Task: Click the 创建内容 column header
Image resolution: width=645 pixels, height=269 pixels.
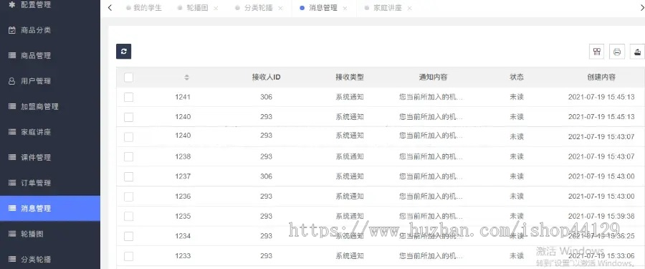Action: coord(601,77)
